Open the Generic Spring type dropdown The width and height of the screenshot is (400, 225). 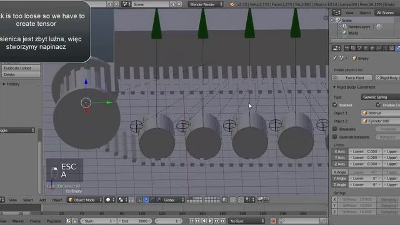tap(381, 97)
